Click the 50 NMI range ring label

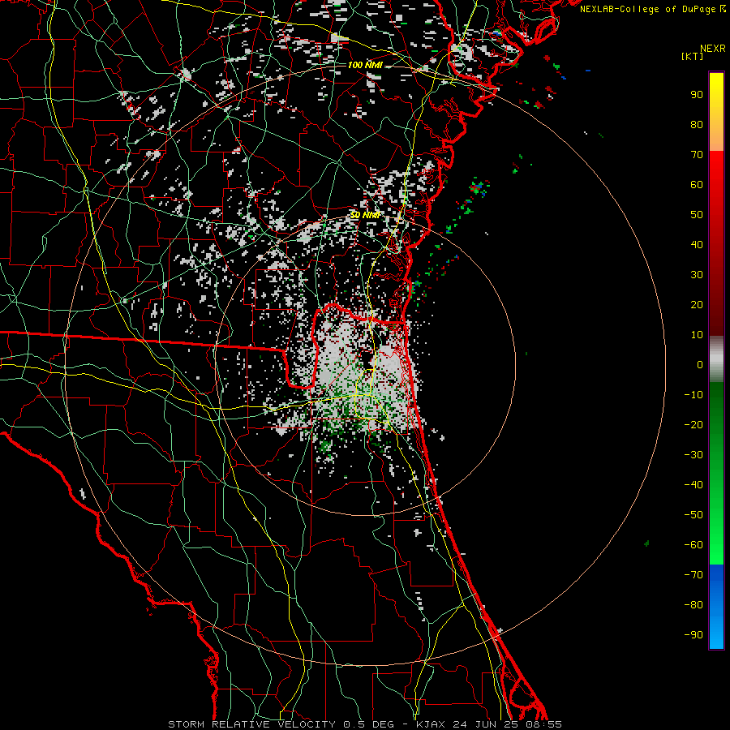(365, 215)
